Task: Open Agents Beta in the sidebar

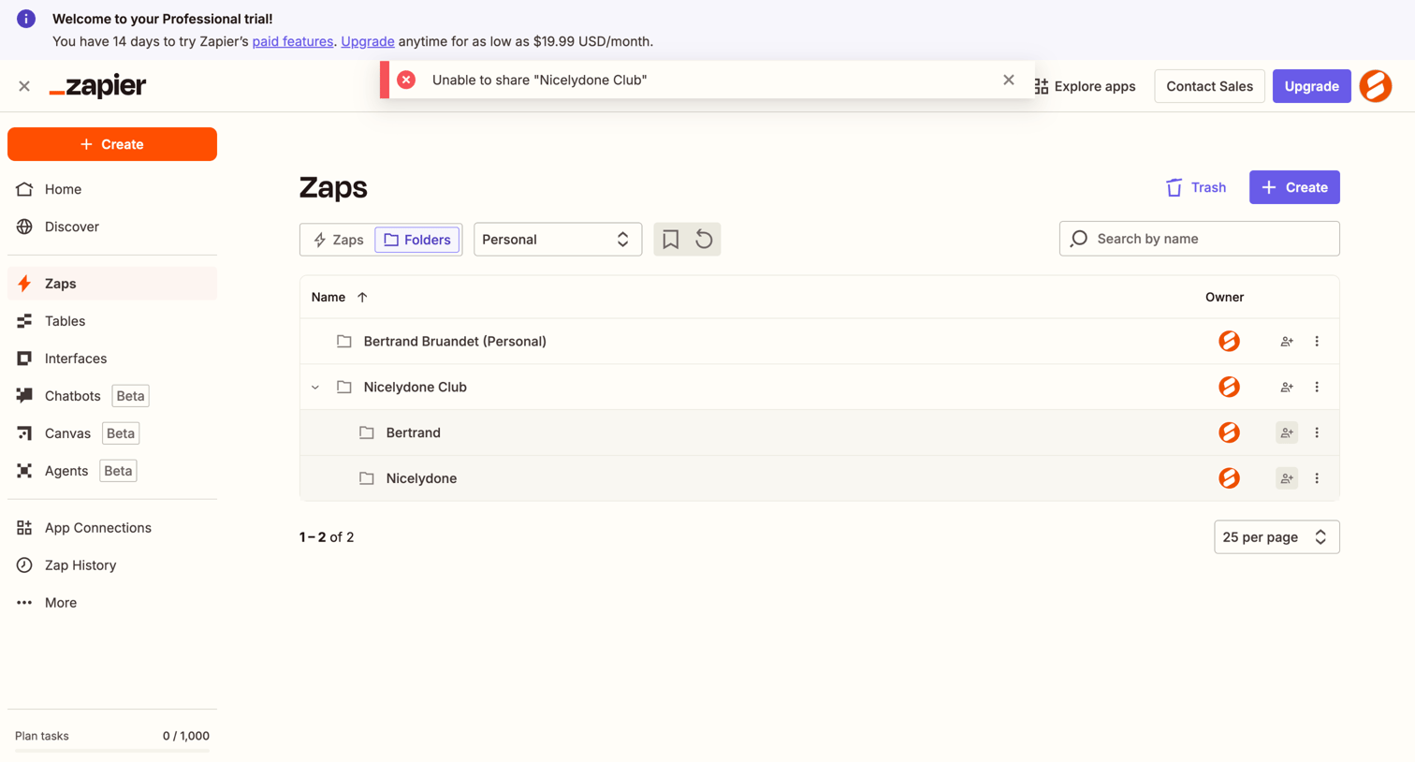Action: coord(112,471)
